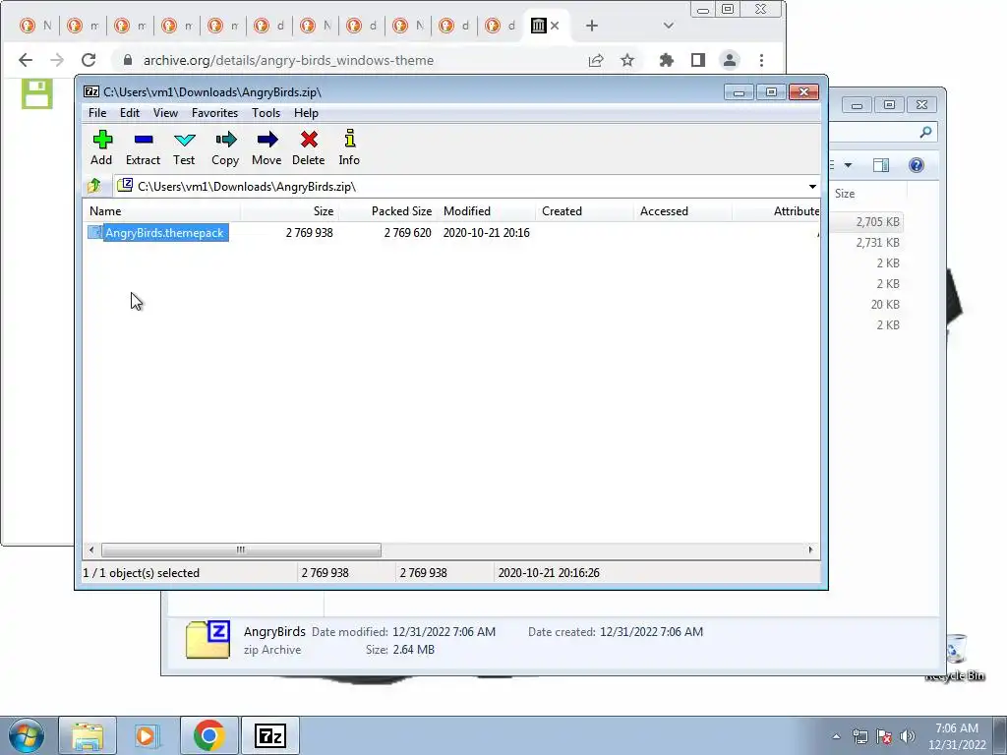Open the View menu
This screenshot has height=755, width=1007.
(165, 113)
